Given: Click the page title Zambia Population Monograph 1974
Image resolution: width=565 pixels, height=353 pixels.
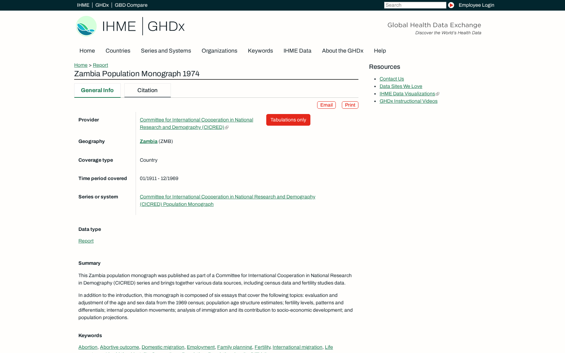Looking at the screenshot, I should [x=137, y=74].
